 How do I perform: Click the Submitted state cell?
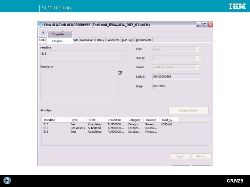coord(94,128)
